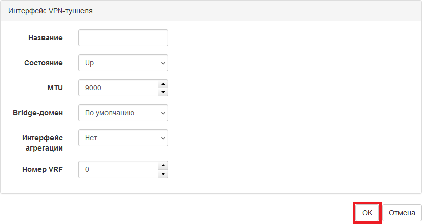The width and height of the screenshot is (422, 224).
Task: Click the Номер VRF field label
Action: pos(43,169)
